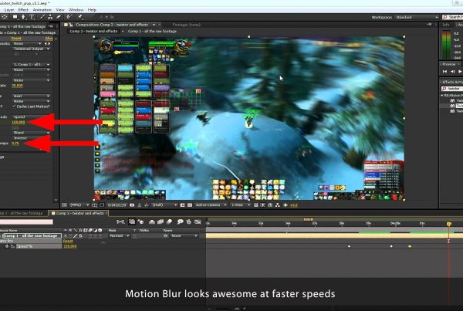Open the Speed dropdown in Effect Controls
Image resolution: width=463 pixels, height=311 pixels.
[31, 117]
